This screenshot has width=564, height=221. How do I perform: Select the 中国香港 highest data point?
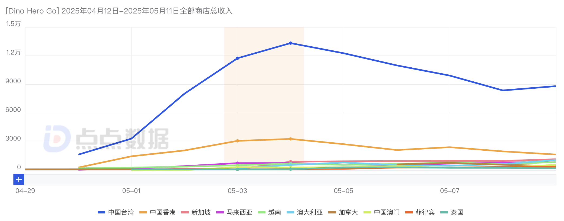[x=290, y=139]
